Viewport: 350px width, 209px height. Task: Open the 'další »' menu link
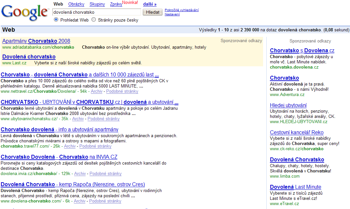tap(150, 4)
